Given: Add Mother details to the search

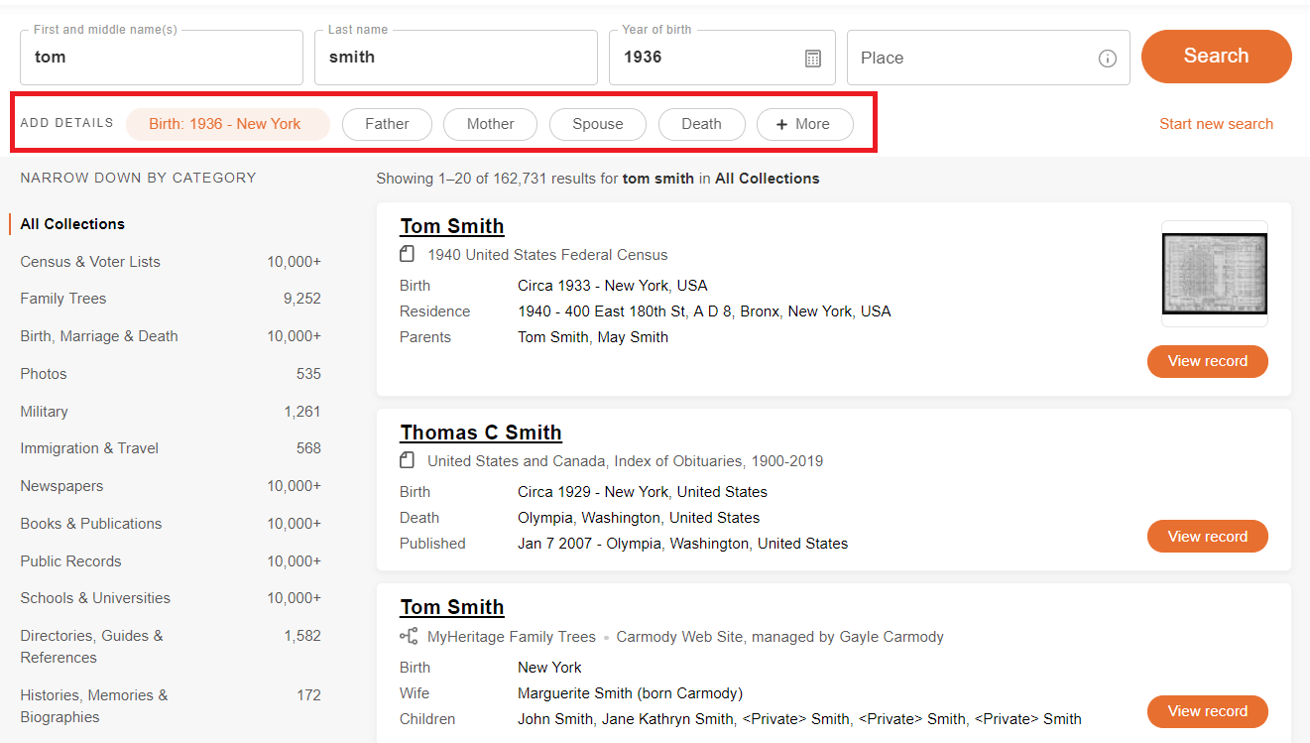Looking at the screenshot, I should tap(490, 124).
